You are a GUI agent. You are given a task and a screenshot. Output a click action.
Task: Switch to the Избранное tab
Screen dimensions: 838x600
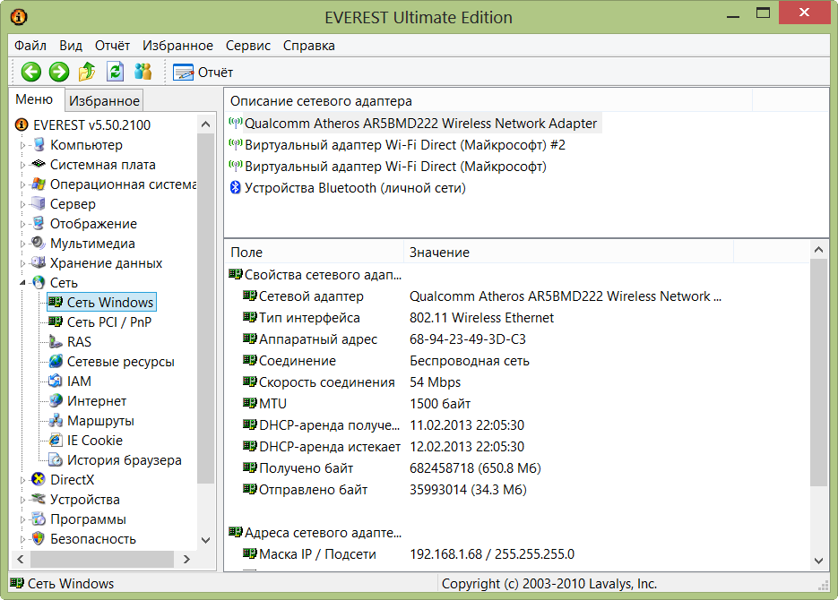point(104,100)
